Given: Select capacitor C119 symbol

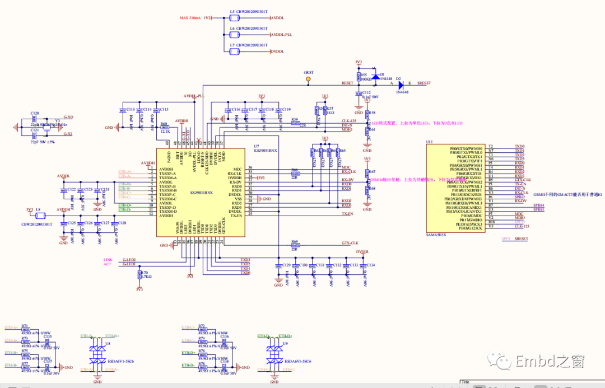Looking at the screenshot, I should [x=278, y=111].
